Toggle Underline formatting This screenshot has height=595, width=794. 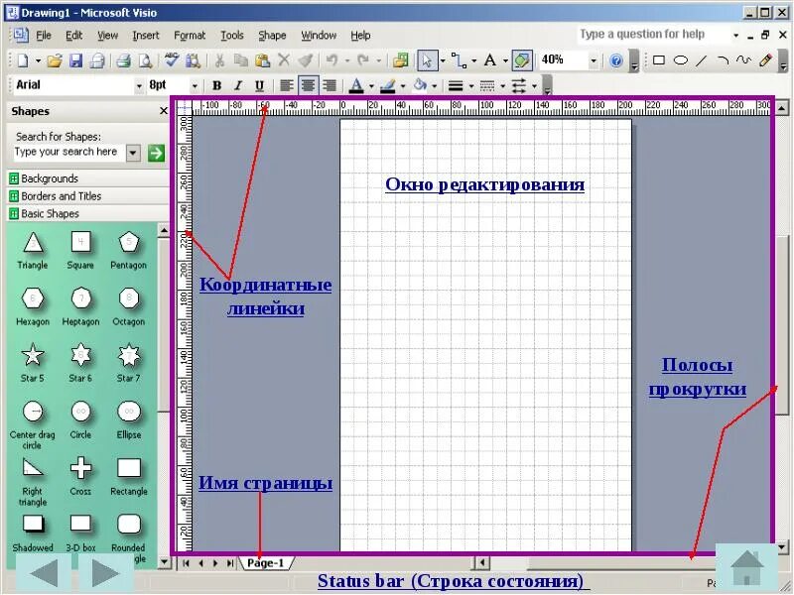tap(259, 85)
